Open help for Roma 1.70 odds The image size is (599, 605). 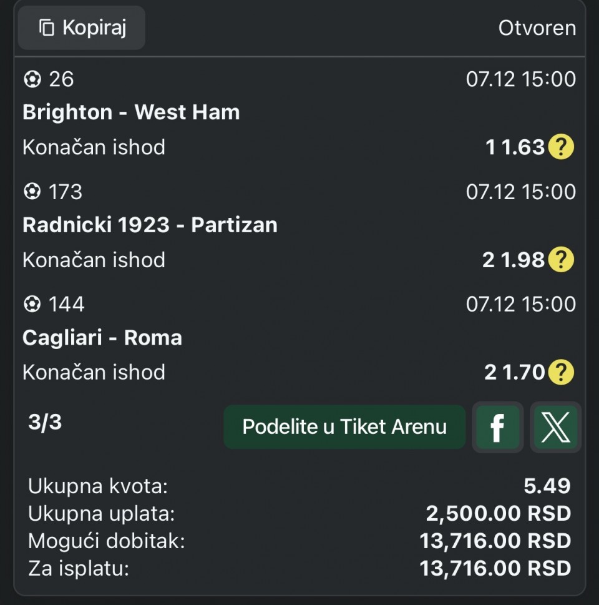[x=560, y=372]
